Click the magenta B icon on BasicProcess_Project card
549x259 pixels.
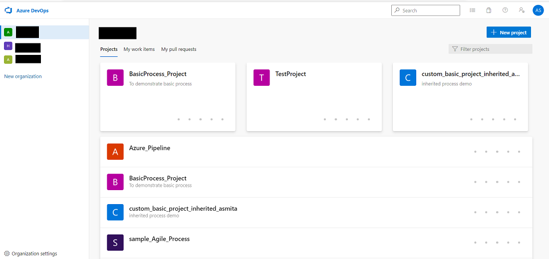(115, 78)
